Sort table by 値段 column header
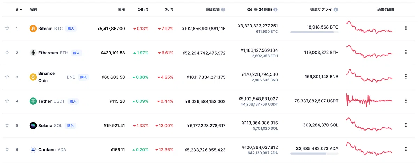Viewport: 418px width, 165px height. coord(121,10)
